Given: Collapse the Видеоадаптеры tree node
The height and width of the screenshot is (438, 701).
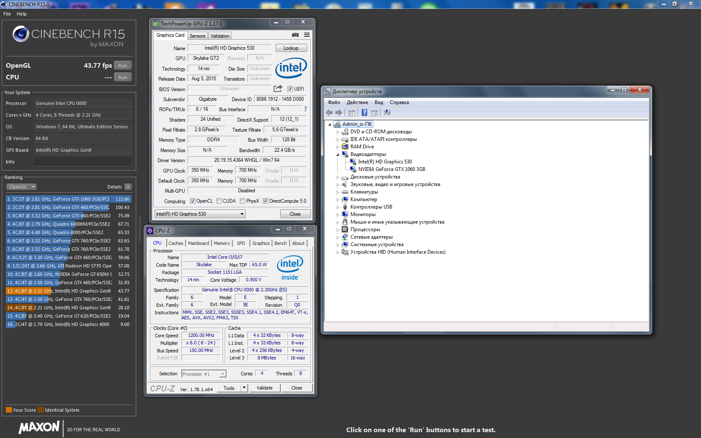Looking at the screenshot, I should point(338,155).
